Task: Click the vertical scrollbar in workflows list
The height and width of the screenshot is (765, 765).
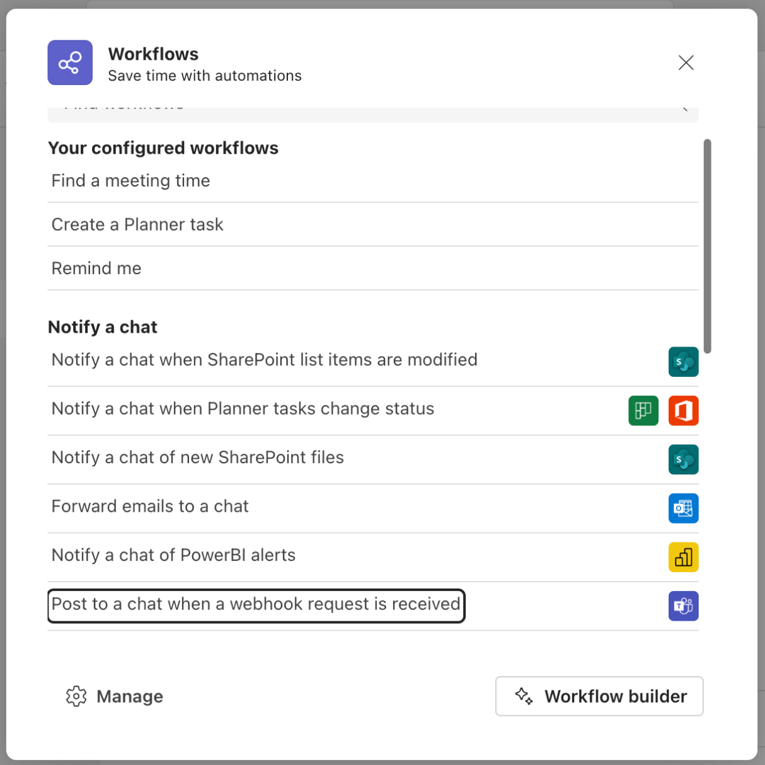Action: [707, 246]
